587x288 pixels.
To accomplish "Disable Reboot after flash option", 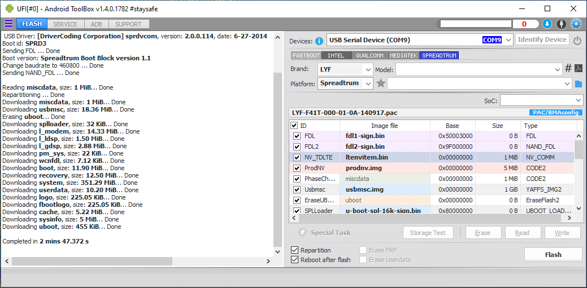I will [295, 260].
